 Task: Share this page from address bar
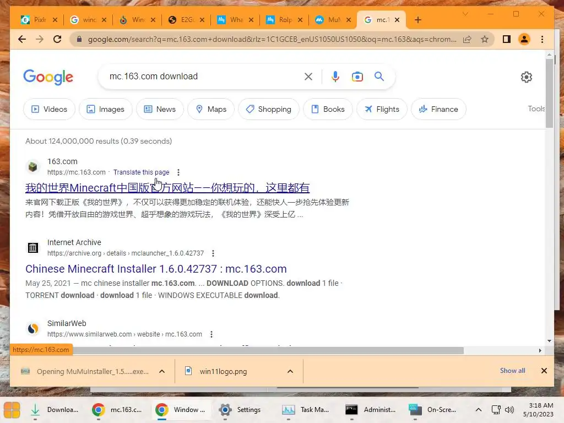point(467,39)
